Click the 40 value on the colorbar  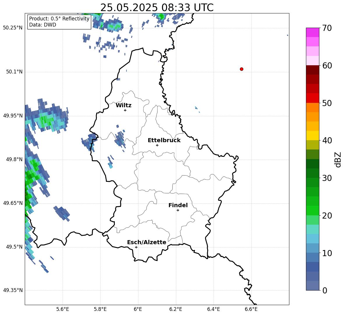[x=327, y=140]
